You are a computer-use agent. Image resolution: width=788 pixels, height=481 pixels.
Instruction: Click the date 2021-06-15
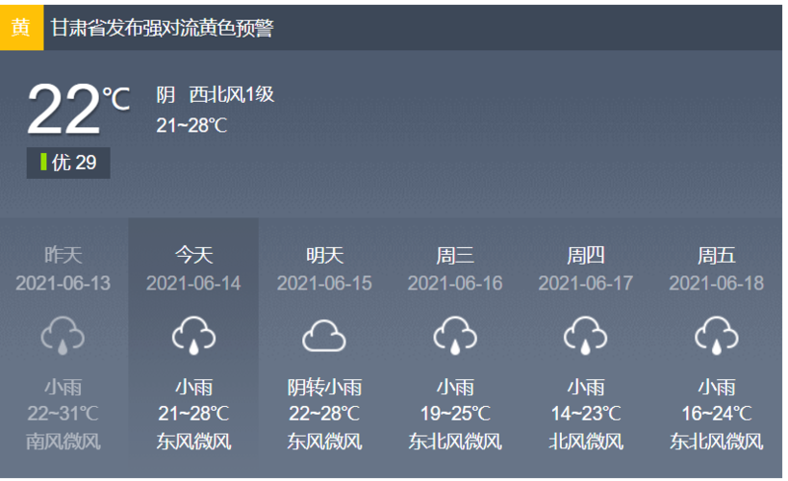point(324,284)
